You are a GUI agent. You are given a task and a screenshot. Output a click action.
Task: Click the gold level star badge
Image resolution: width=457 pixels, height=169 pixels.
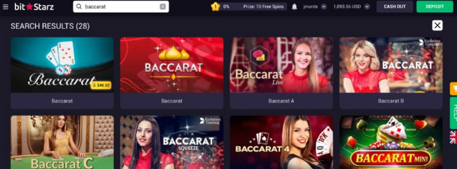coord(215,6)
